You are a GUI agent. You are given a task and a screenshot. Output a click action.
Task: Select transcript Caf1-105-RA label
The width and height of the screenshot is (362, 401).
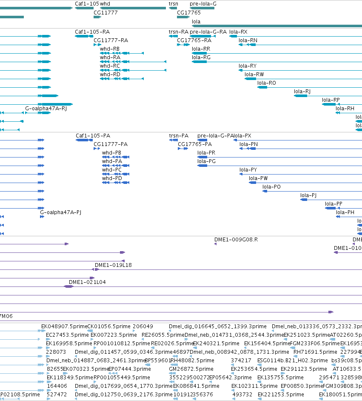pos(92,32)
